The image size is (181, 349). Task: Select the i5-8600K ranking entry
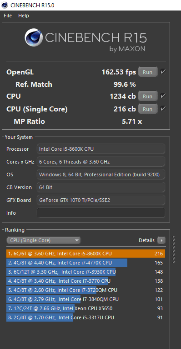click(x=86, y=254)
